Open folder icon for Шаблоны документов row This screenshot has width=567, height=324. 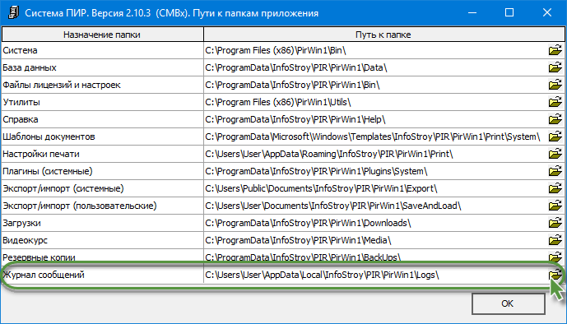point(555,137)
